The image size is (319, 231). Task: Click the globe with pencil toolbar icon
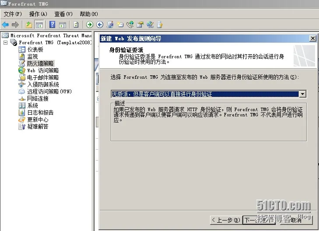[150, 24]
